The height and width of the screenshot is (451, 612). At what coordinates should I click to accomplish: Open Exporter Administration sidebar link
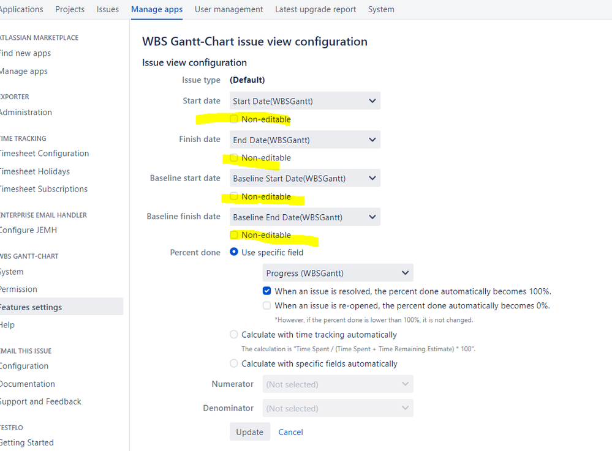[26, 112]
